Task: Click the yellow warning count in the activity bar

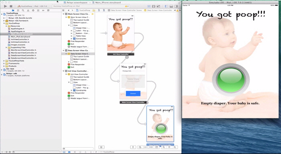Action: pyautogui.click(x=126, y=6)
